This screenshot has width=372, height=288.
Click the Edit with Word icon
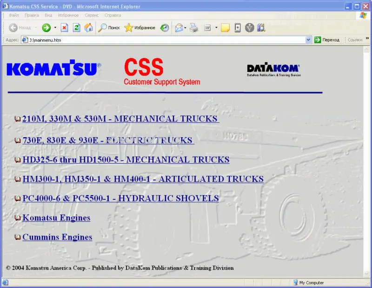click(x=206, y=27)
